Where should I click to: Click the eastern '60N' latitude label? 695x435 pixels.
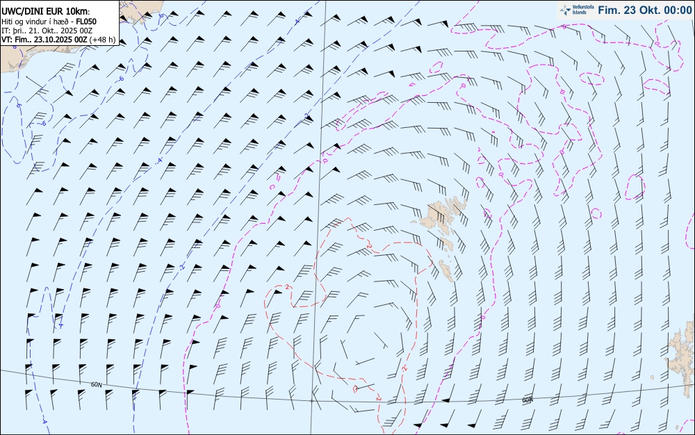pyautogui.click(x=528, y=400)
